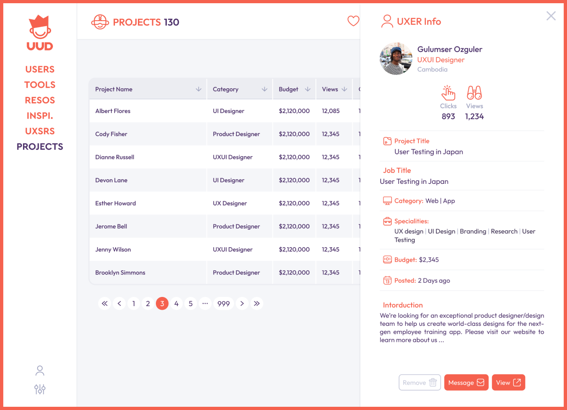The height and width of the screenshot is (410, 567).
Task: Go to the TOOLS section
Action: (x=40, y=85)
